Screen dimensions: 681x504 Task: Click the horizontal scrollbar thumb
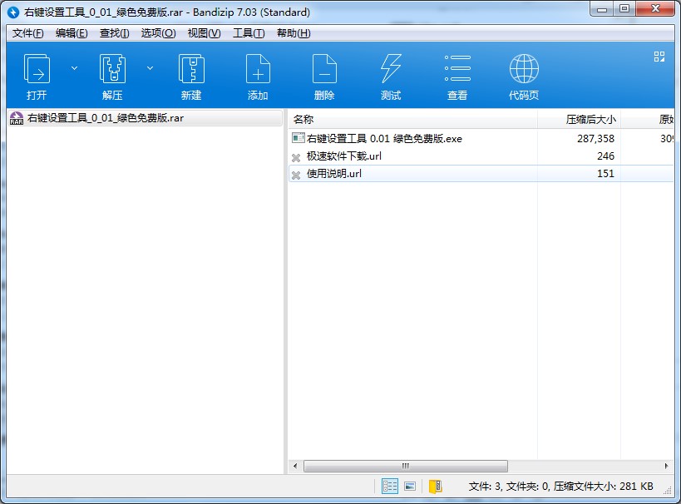[x=406, y=467]
